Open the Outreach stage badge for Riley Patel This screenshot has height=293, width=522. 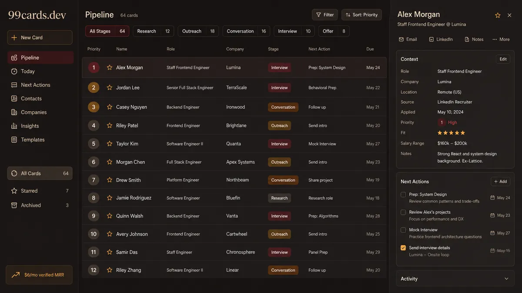tap(279, 125)
